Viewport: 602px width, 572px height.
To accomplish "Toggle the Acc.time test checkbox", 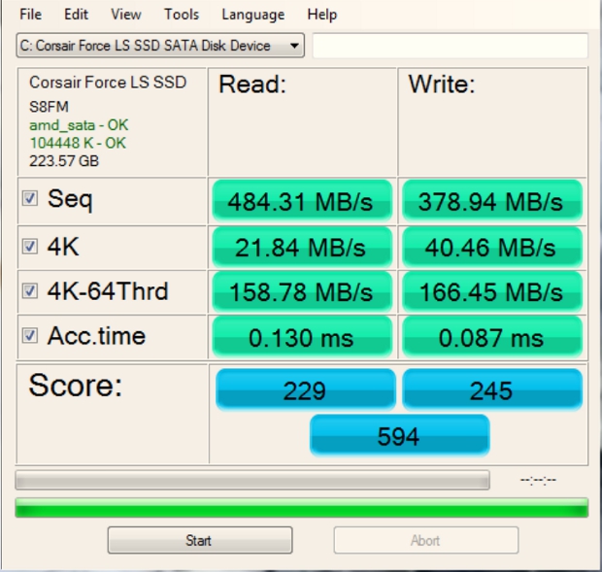I will point(29,335).
